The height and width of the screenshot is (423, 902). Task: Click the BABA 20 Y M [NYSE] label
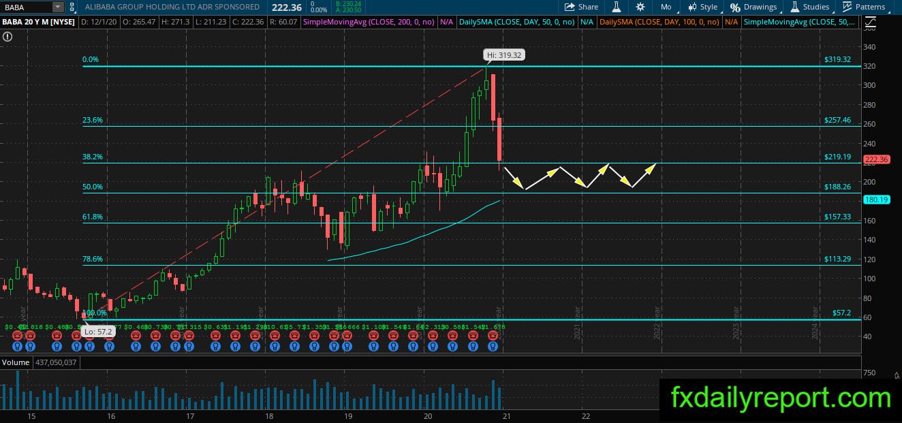click(x=38, y=22)
